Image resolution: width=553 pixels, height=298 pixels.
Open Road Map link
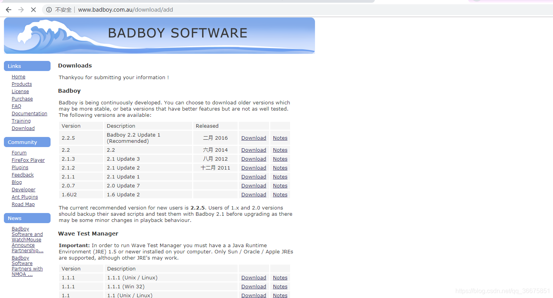coord(23,204)
